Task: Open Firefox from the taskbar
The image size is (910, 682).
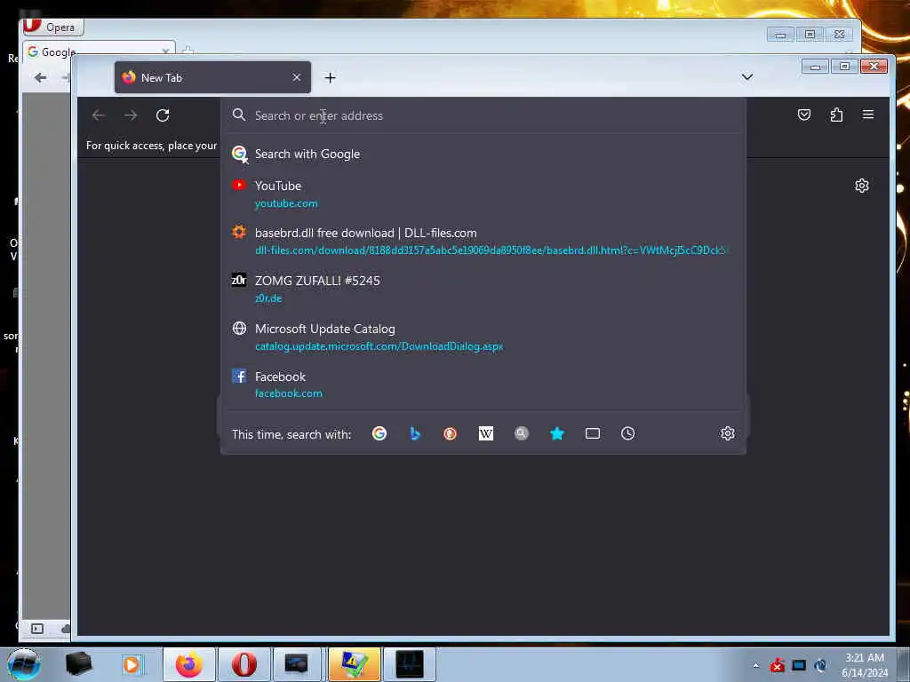Action: 189,664
